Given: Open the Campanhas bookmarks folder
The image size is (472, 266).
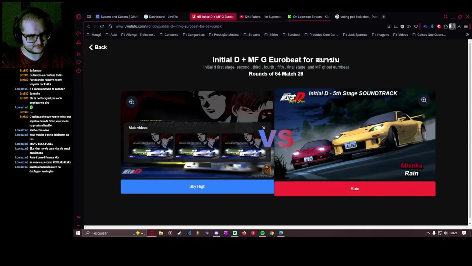Looking at the screenshot, I should [194, 35].
